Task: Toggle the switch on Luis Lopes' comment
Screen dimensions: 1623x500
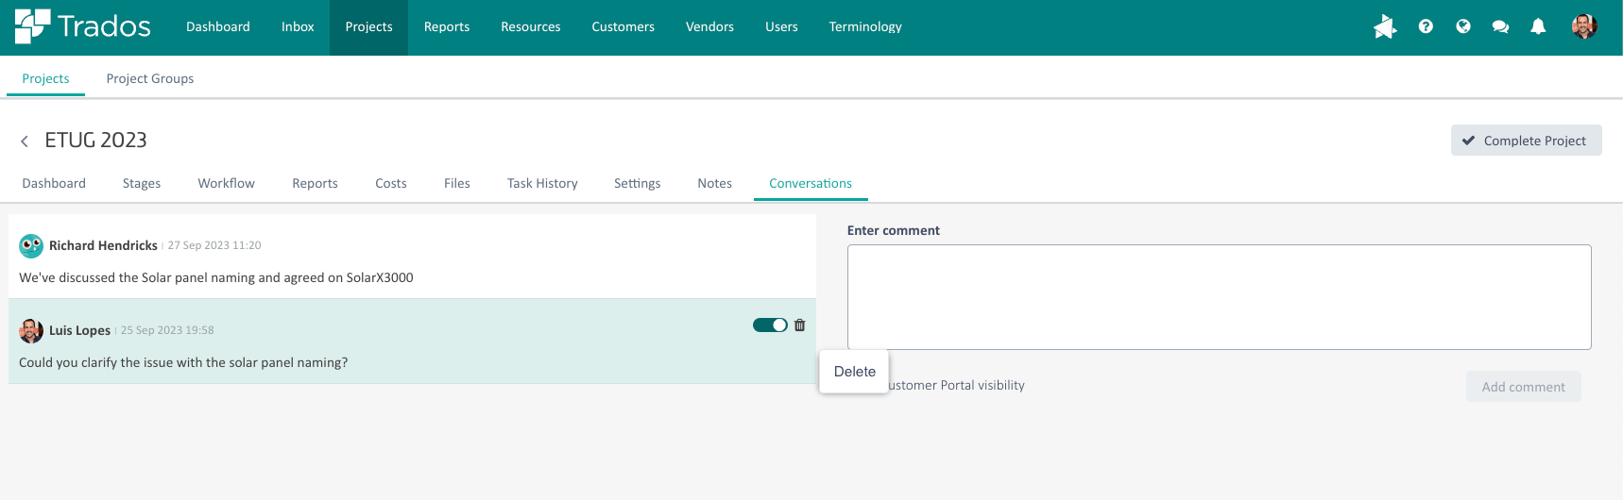Action: click(x=770, y=325)
